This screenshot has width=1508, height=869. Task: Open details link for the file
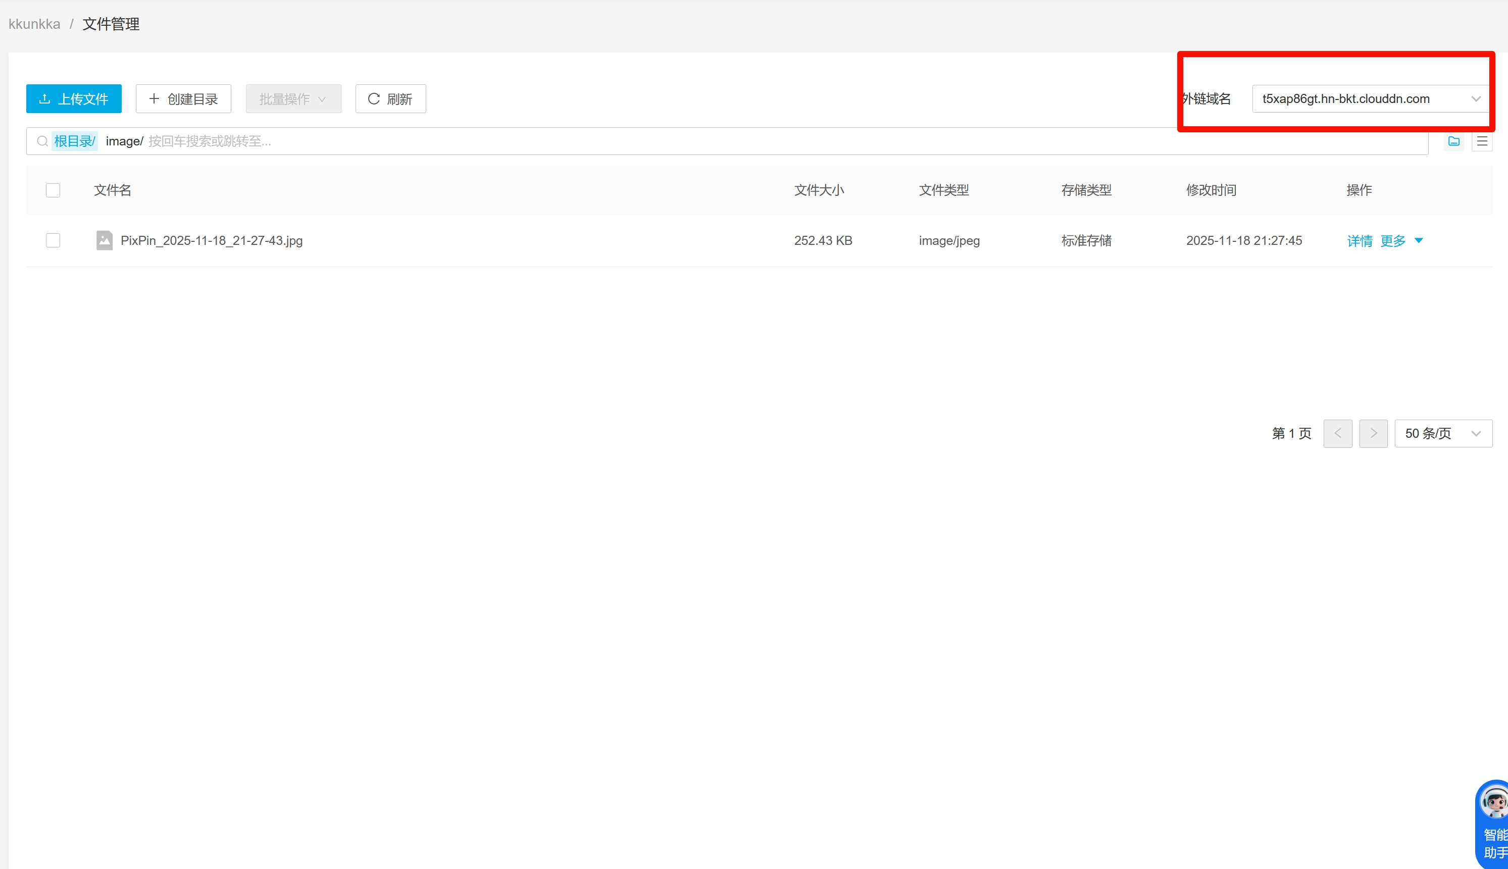click(1360, 241)
